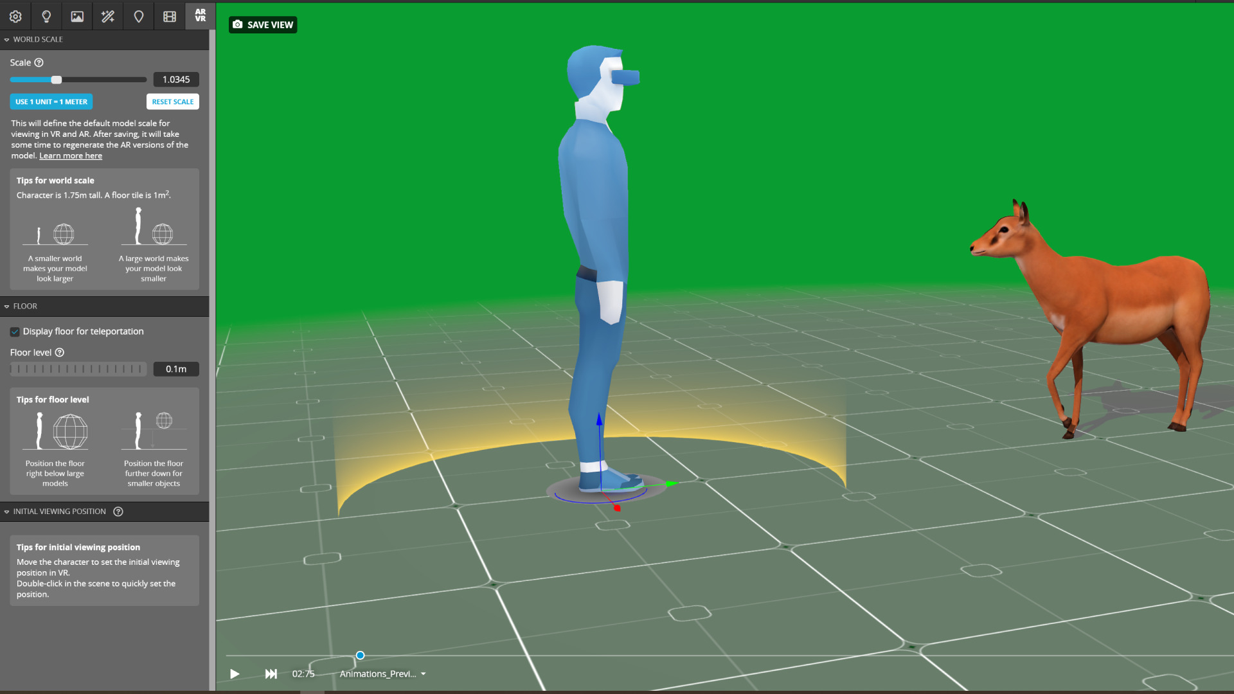Collapse the Floor section
Image resolution: width=1234 pixels, height=694 pixels.
pyautogui.click(x=7, y=307)
